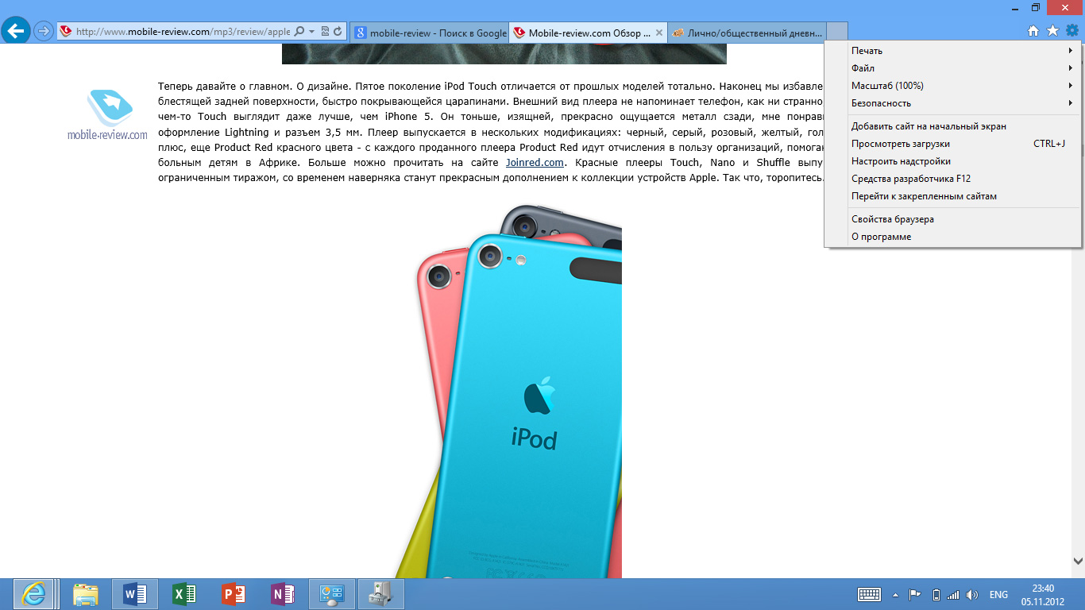Open a new tab with the blank tab button

[837, 33]
